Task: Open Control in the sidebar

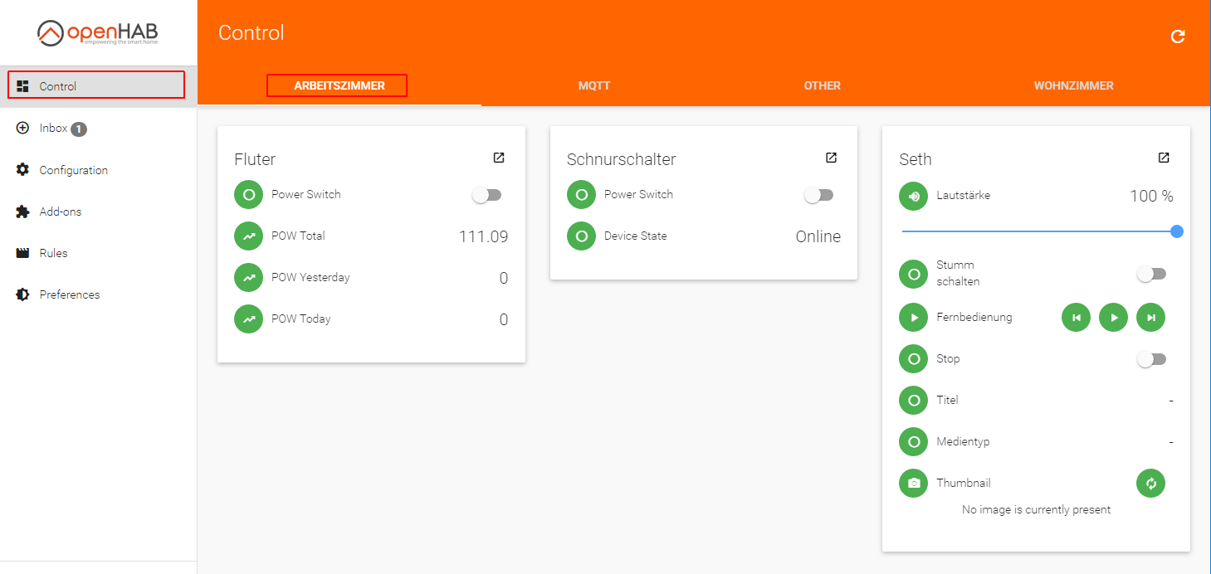Action: pyautogui.click(x=98, y=86)
